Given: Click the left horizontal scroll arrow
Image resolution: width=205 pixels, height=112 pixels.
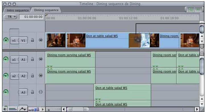Looking at the screenshot, I should click(64, 109).
